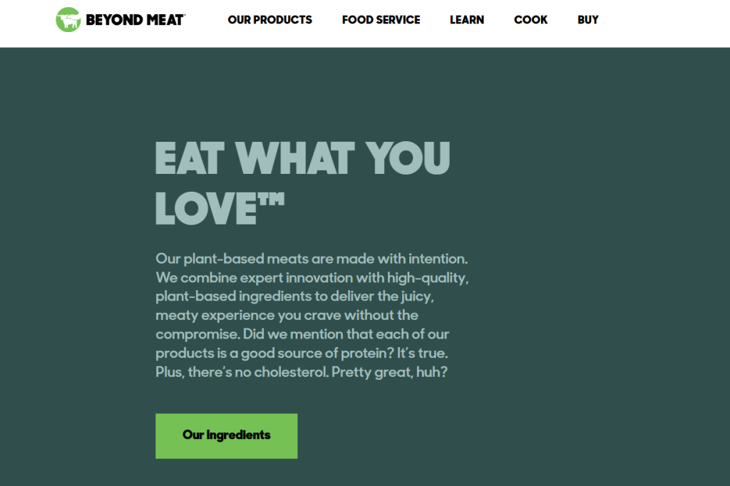Click the EAT WHAT YOU headline line
730x486 pixels.
pyautogui.click(x=302, y=157)
